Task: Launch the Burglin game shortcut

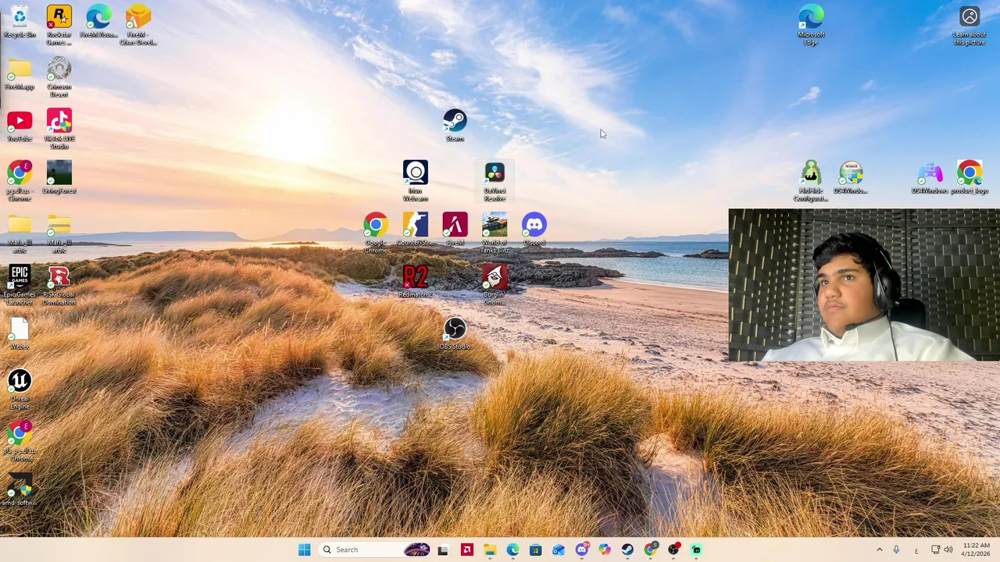Action: point(495,286)
